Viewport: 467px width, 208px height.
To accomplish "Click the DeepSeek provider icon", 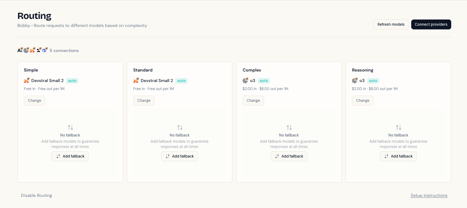I will (44, 50).
